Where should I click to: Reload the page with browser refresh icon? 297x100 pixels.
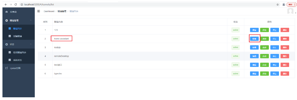(16, 4)
